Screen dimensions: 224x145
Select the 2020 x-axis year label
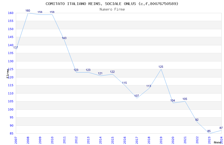[x=173, y=140]
